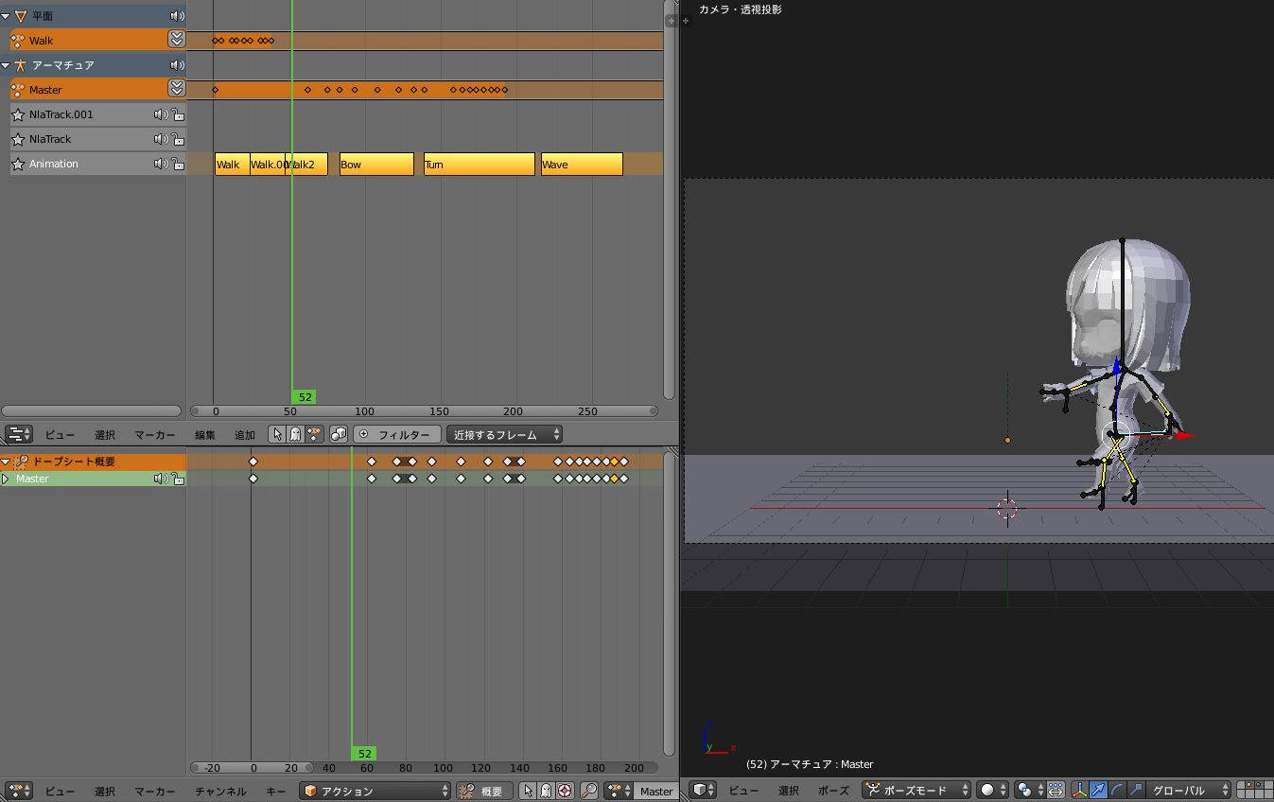Open the 追加 menu
Viewport: 1274px width, 802px height.
click(x=245, y=435)
